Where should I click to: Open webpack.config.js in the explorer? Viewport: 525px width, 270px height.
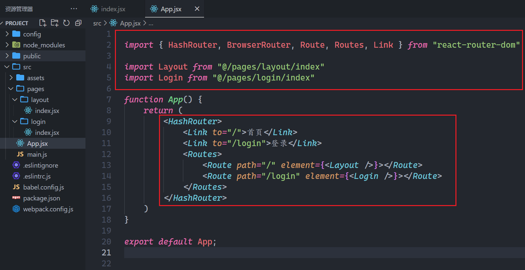(x=43, y=209)
